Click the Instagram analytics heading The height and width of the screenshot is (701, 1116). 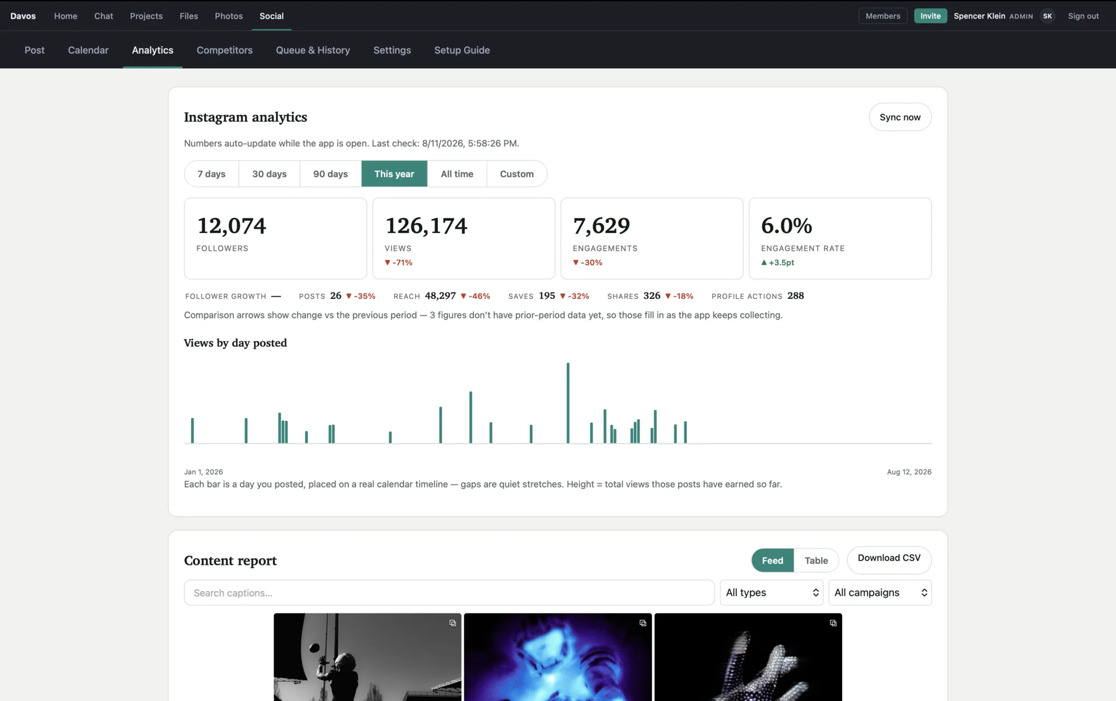pos(246,117)
